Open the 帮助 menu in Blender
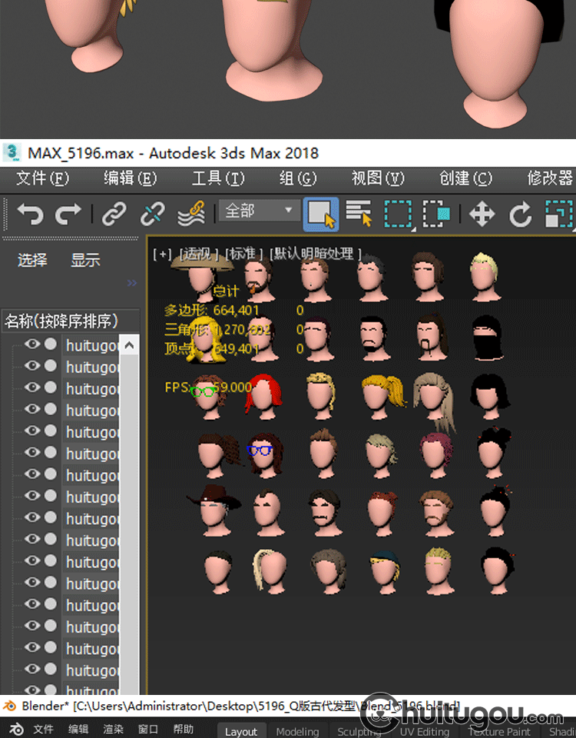576x738 pixels. 183,729
